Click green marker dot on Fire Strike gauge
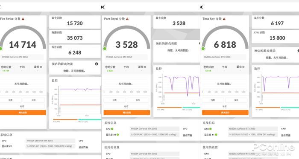Image resolution: width=299 pixels, height=159 pixels. pos(1,49)
